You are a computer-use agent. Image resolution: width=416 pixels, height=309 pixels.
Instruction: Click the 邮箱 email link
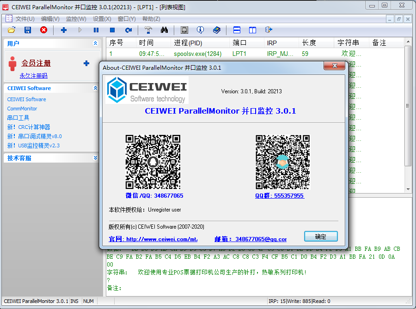(251, 239)
